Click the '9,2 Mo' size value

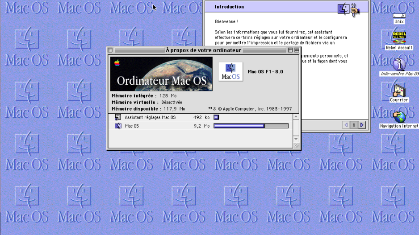tap(202, 126)
